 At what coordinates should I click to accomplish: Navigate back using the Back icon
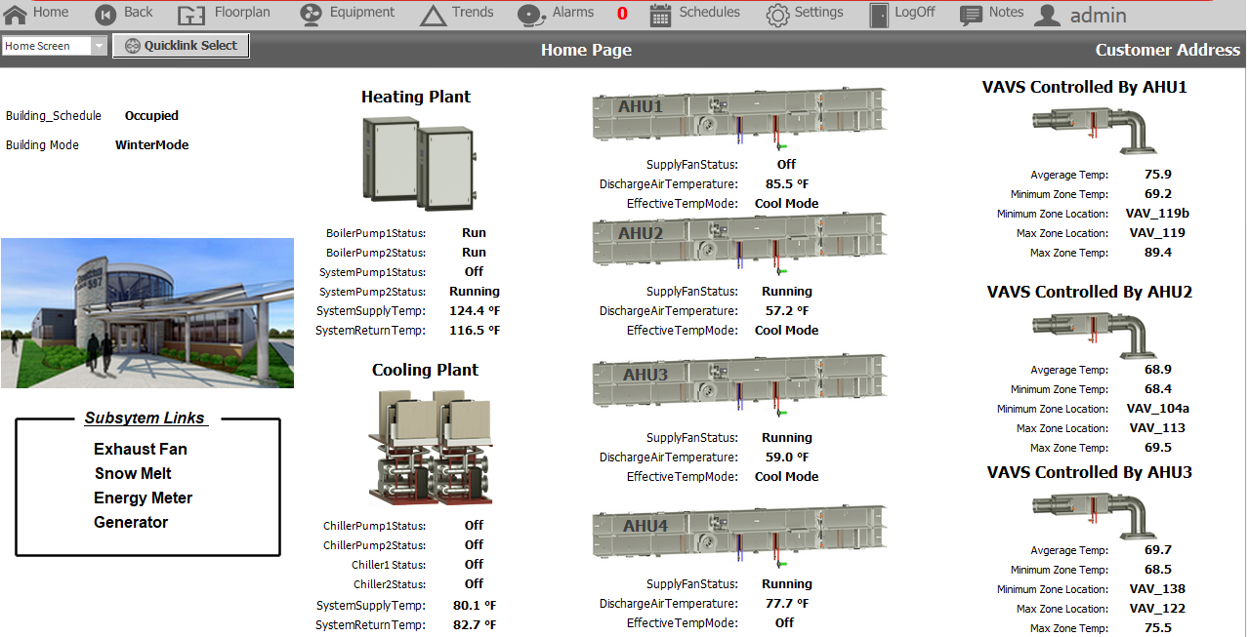point(124,14)
